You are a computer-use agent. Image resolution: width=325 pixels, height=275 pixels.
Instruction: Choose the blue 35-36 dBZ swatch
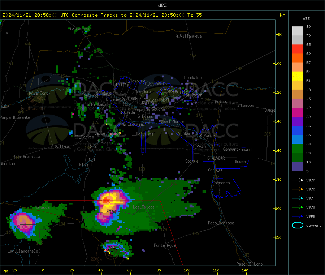pyautogui.click(x=298, y=130)
